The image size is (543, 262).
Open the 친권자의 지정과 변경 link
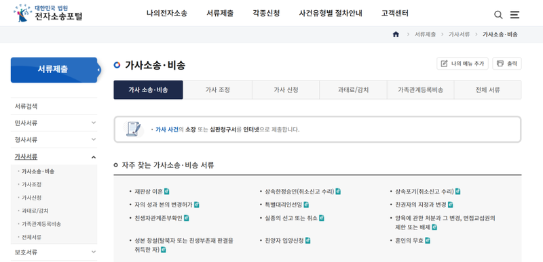421,204
